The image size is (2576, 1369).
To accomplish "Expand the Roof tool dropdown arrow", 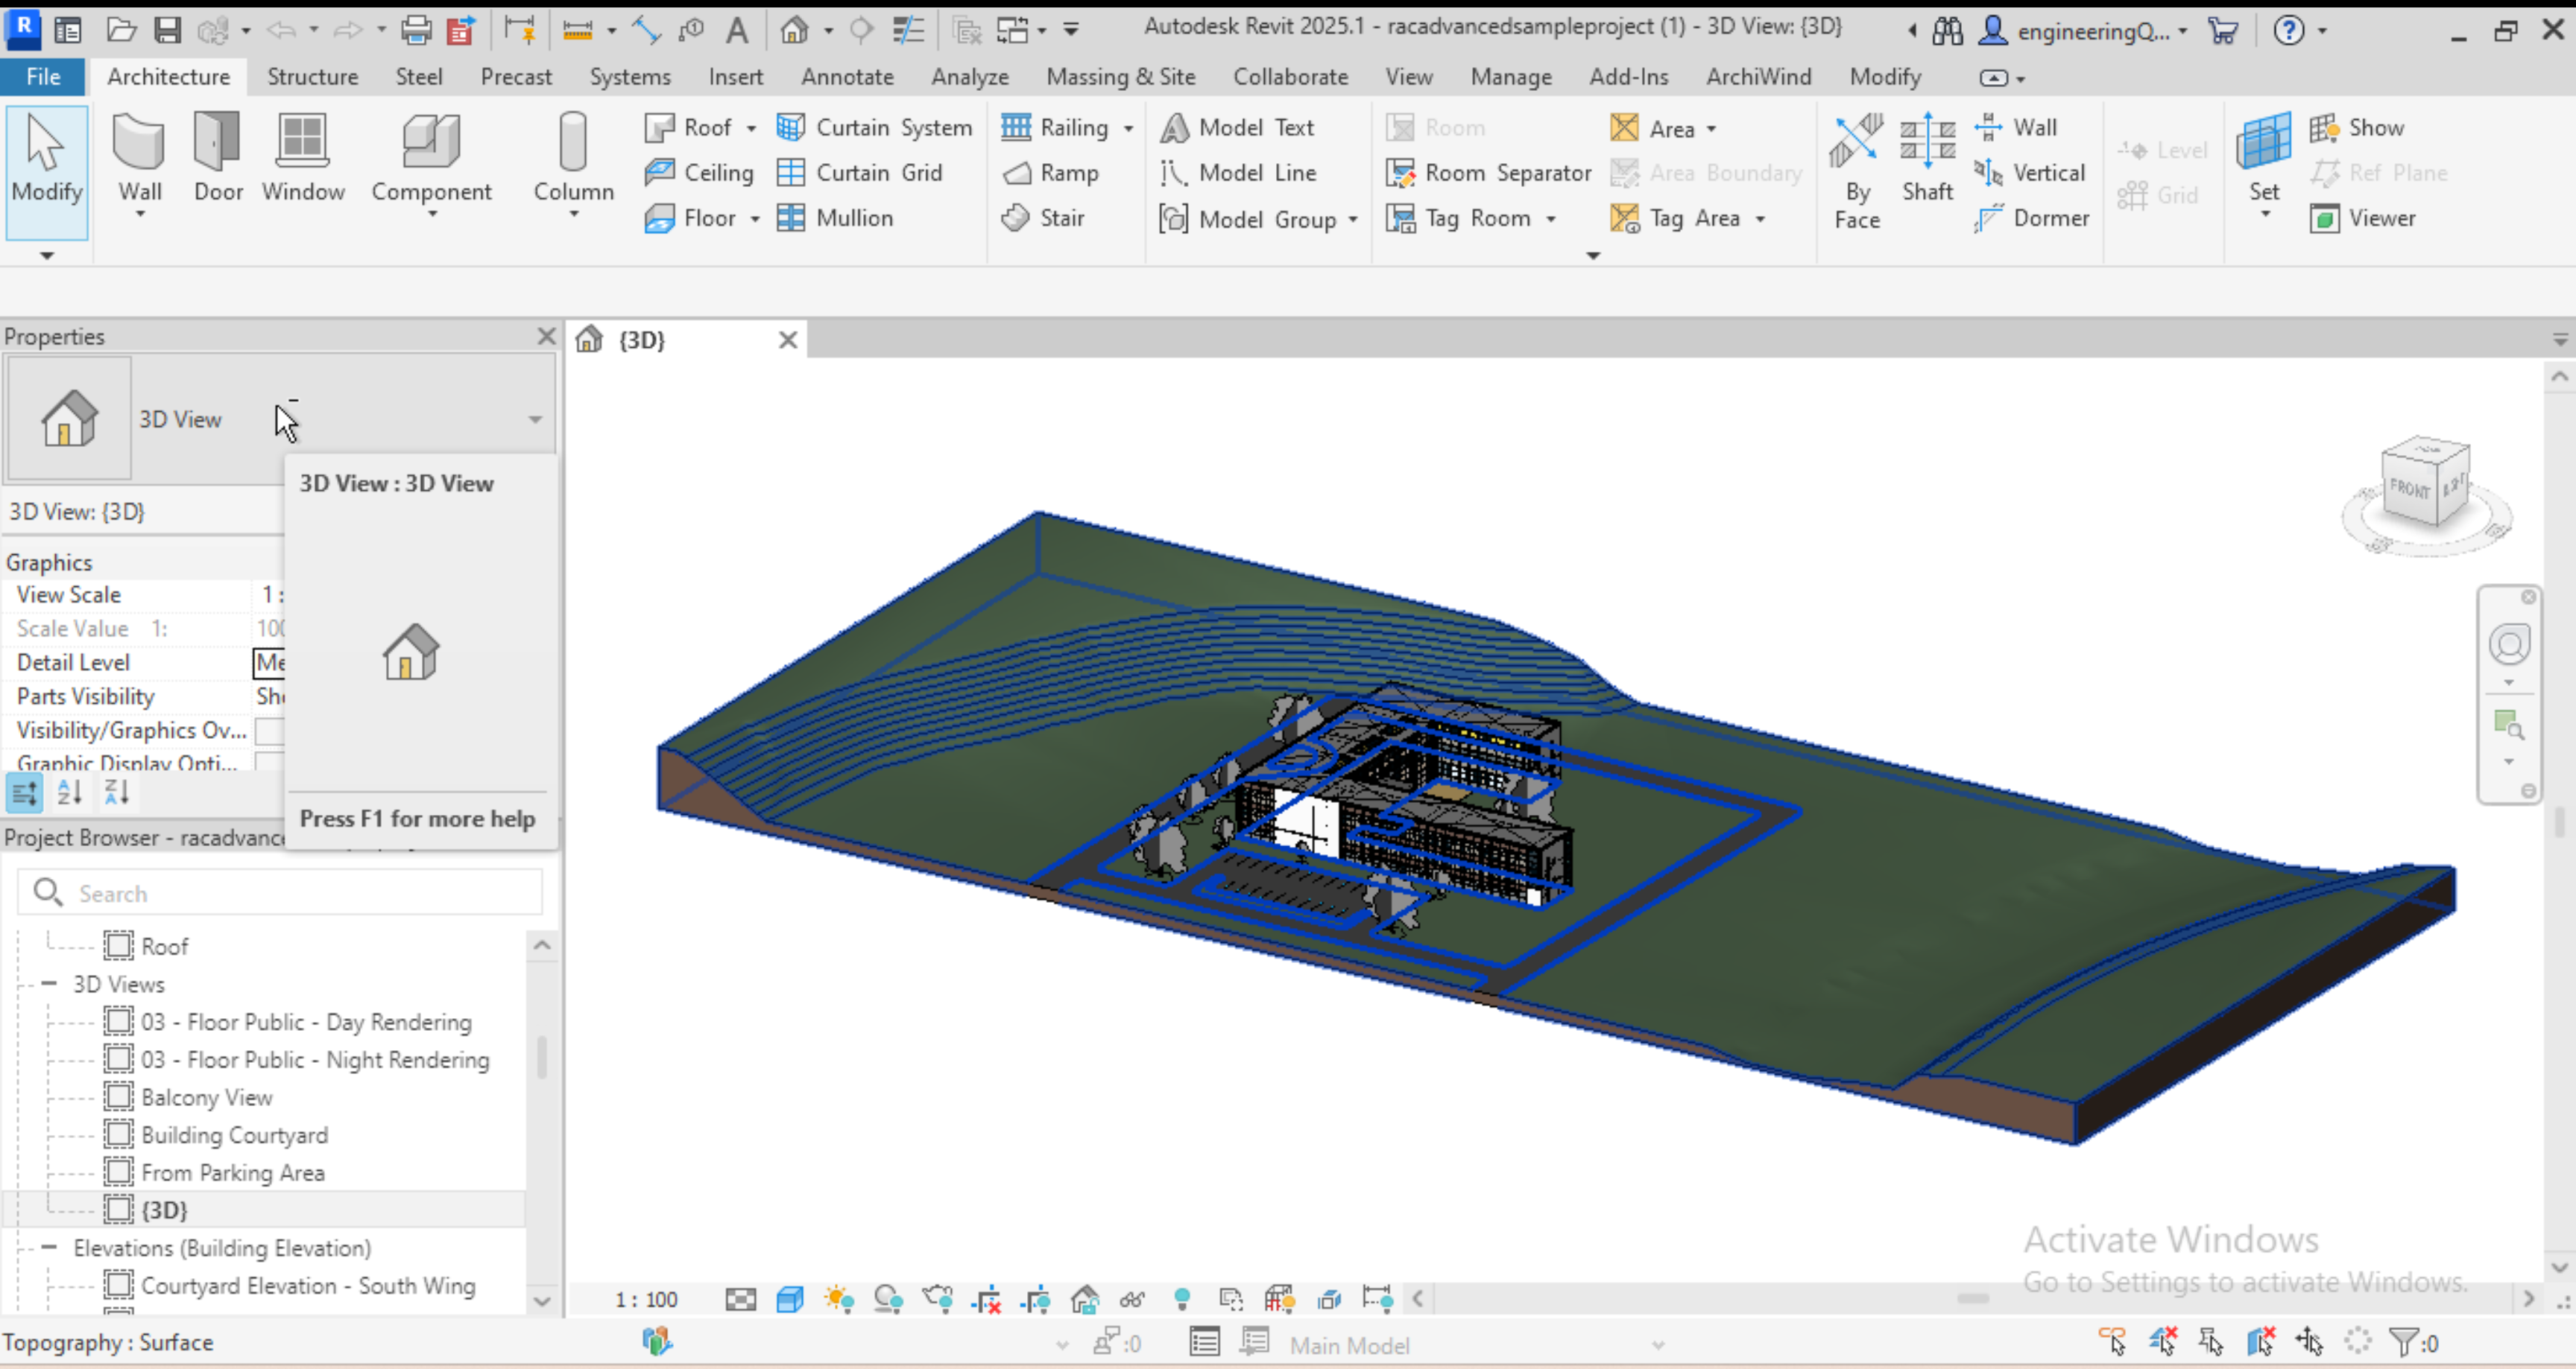I will point(751,128).
